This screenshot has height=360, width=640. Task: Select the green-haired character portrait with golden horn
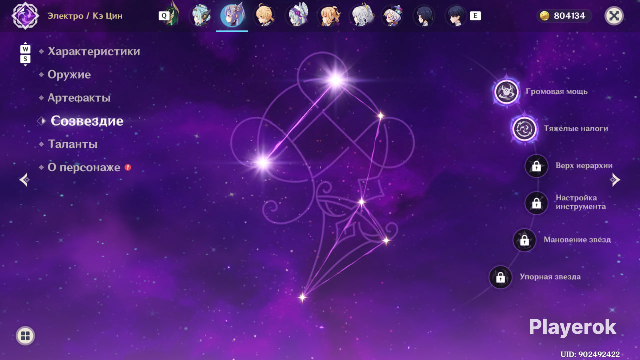click(x=171, y=15)
